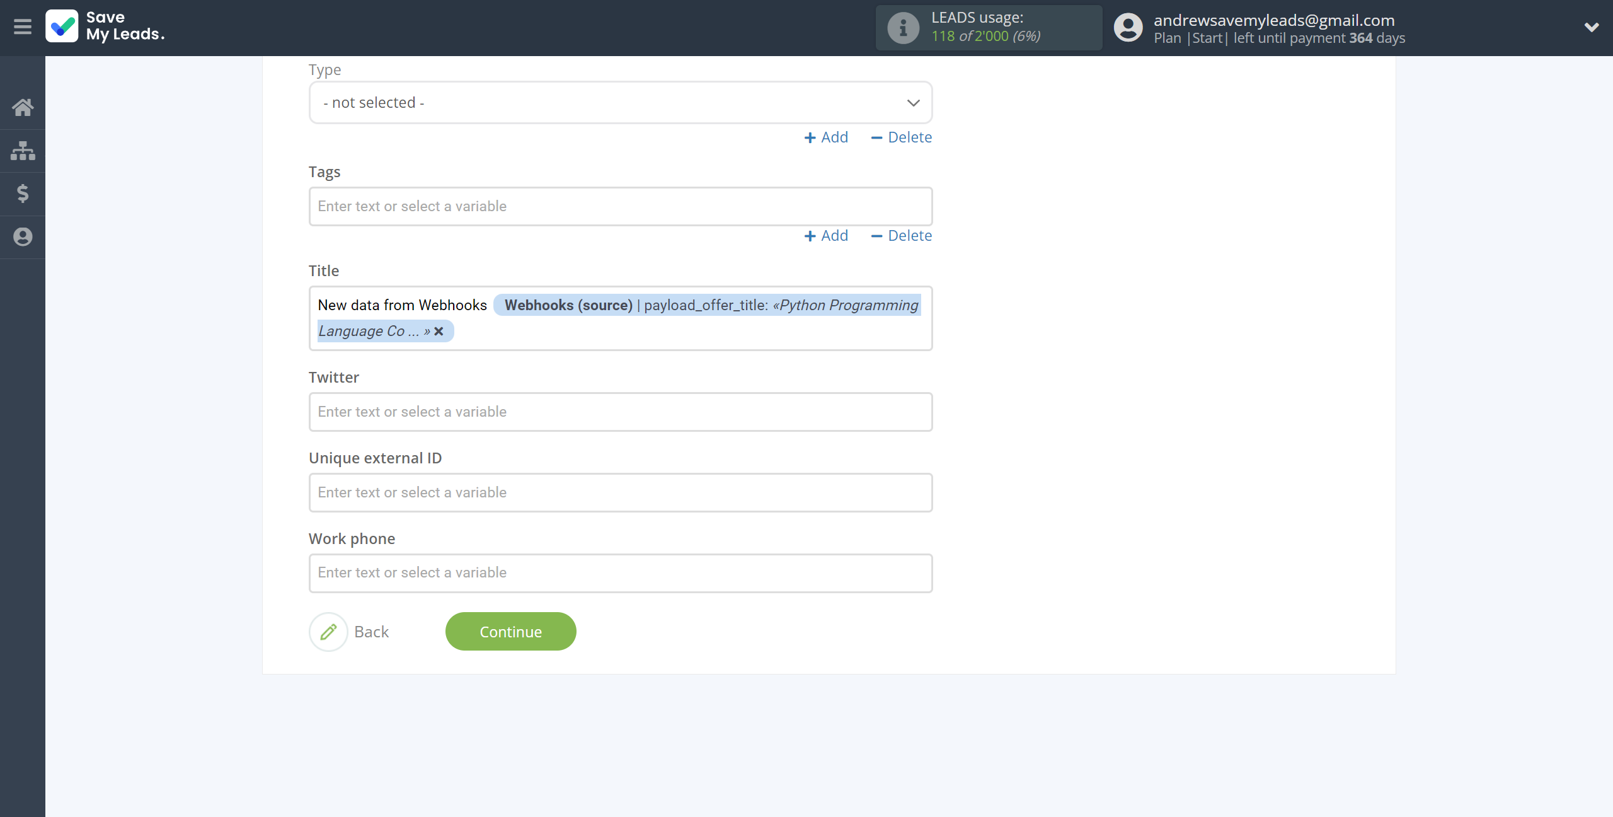The height and width of the screenshot is (817, 1613).
Task: Remove the payload_offer_title variable from Title
Action: (x=439, y=331)
